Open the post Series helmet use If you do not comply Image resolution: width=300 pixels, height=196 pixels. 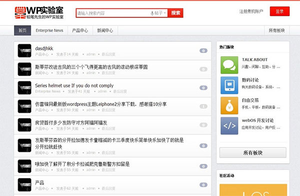point(74,85)
